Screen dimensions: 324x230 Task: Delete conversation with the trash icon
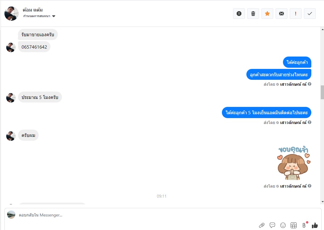[x=253, y=14]
